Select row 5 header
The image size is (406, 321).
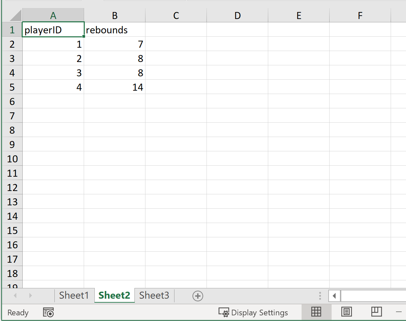click(x=12, y=87)
